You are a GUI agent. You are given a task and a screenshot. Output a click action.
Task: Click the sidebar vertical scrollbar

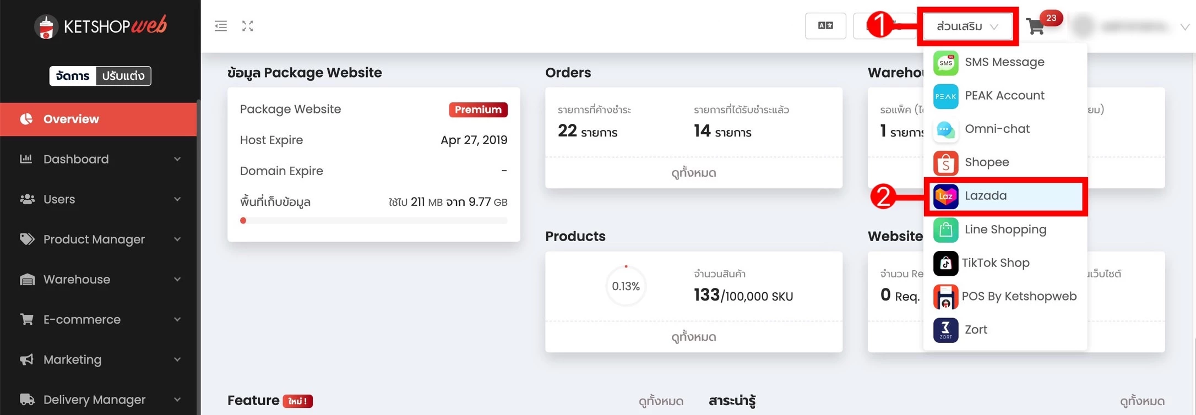point(198,258)
